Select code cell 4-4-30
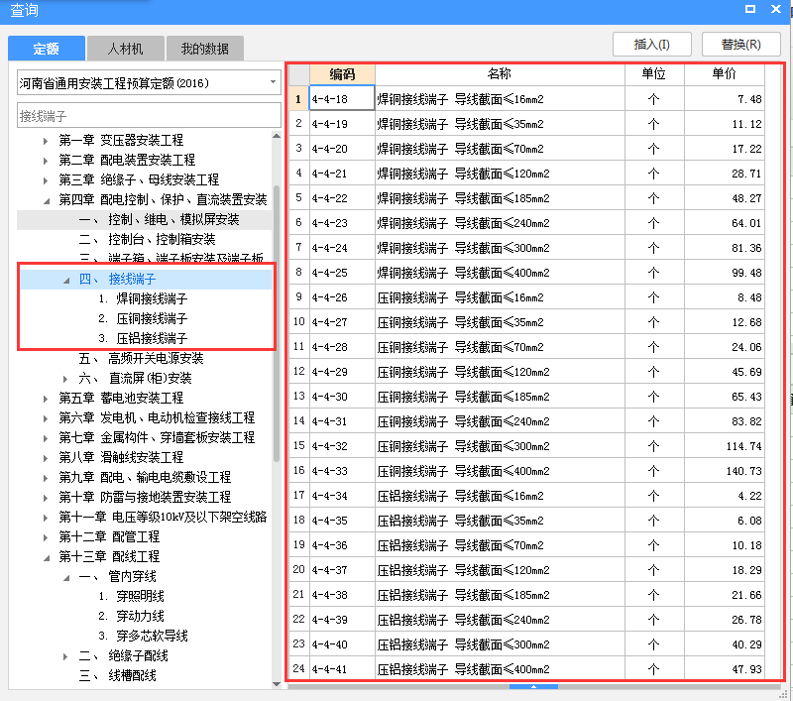793x701 pixels. point(342,397)
